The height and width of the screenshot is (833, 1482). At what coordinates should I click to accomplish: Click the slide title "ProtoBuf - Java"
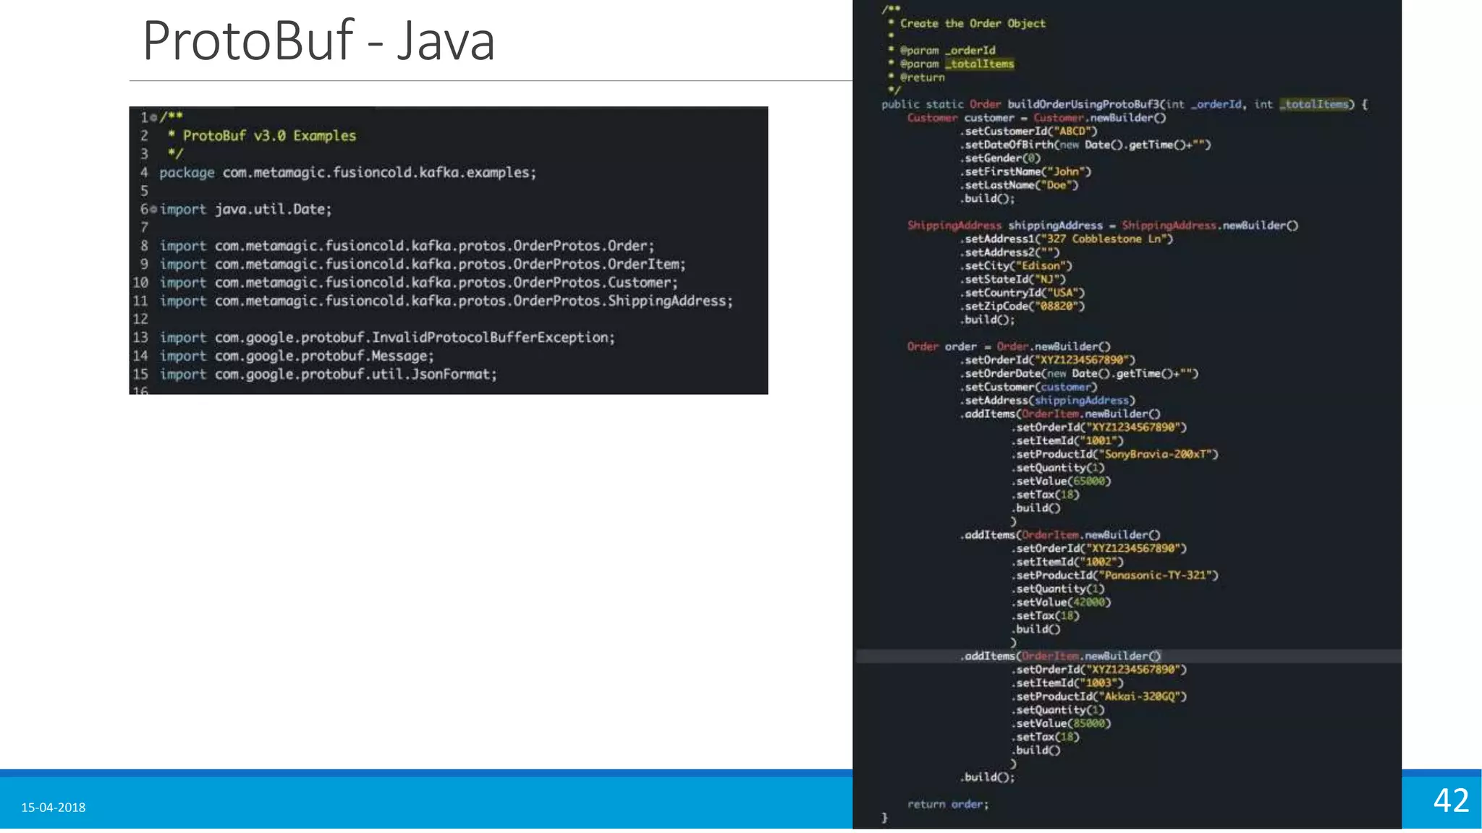318,41
